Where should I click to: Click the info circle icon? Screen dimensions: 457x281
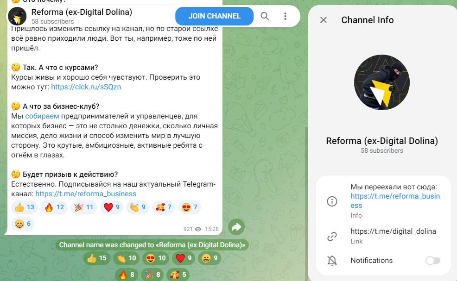332,201
